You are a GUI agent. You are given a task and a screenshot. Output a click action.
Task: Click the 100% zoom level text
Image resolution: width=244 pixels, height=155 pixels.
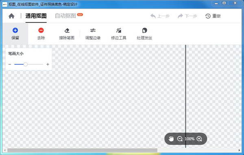point(190,139)
